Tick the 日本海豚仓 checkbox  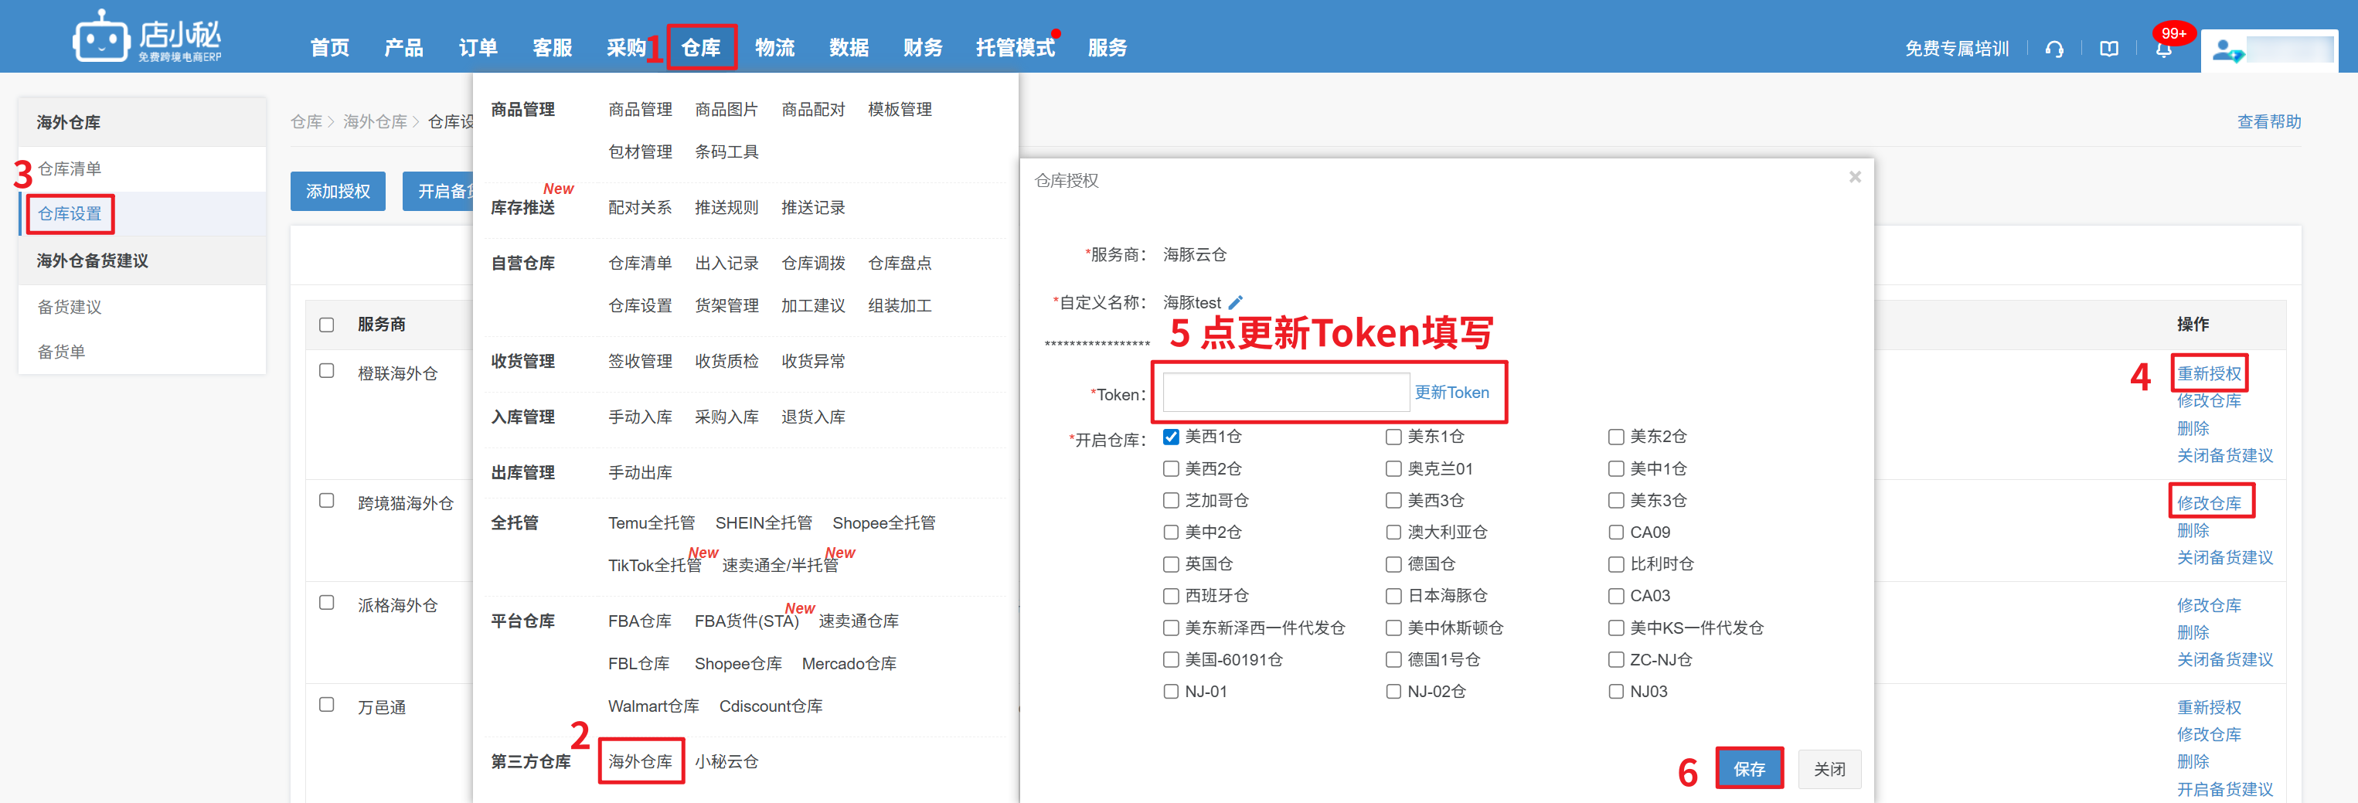click(1393, 596)
